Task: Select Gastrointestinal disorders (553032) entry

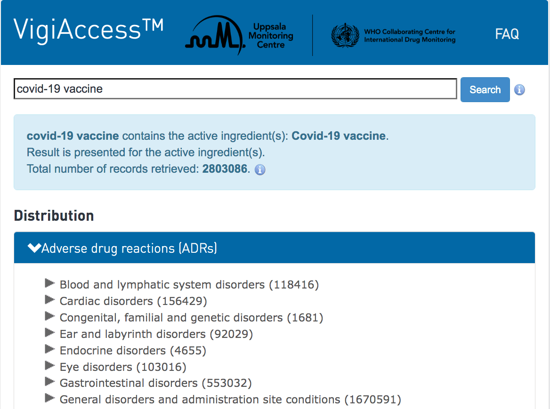Action: click(156, 383)
